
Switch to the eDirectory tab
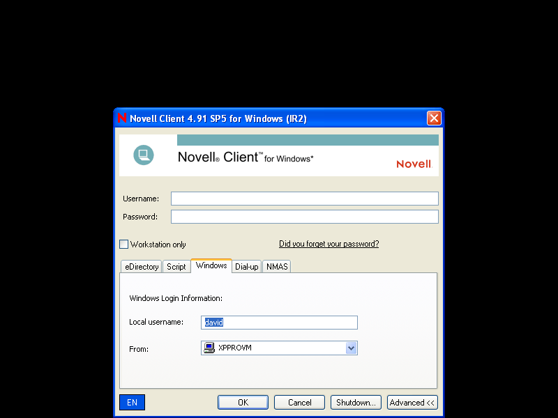point(142,267)
